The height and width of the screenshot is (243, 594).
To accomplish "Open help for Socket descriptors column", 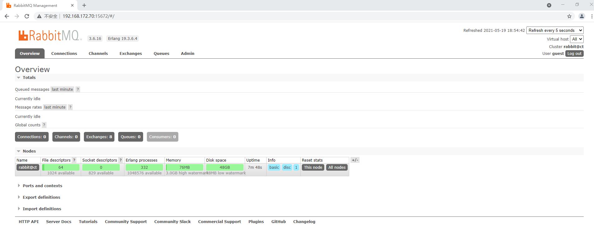I will pyautogui.click(x=121, y=160).
